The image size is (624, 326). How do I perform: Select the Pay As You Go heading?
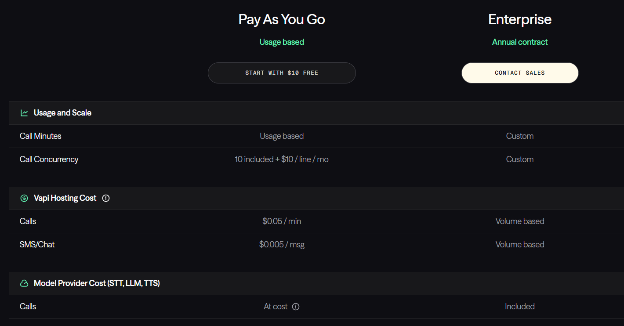tap(282, 19)
